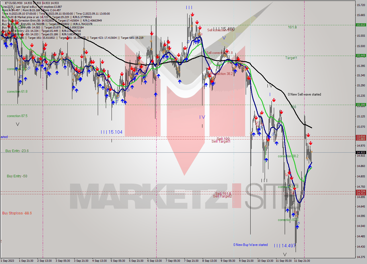Click the red 14.711 price tag
The image size is (367, 264).
tap(361, 194)
